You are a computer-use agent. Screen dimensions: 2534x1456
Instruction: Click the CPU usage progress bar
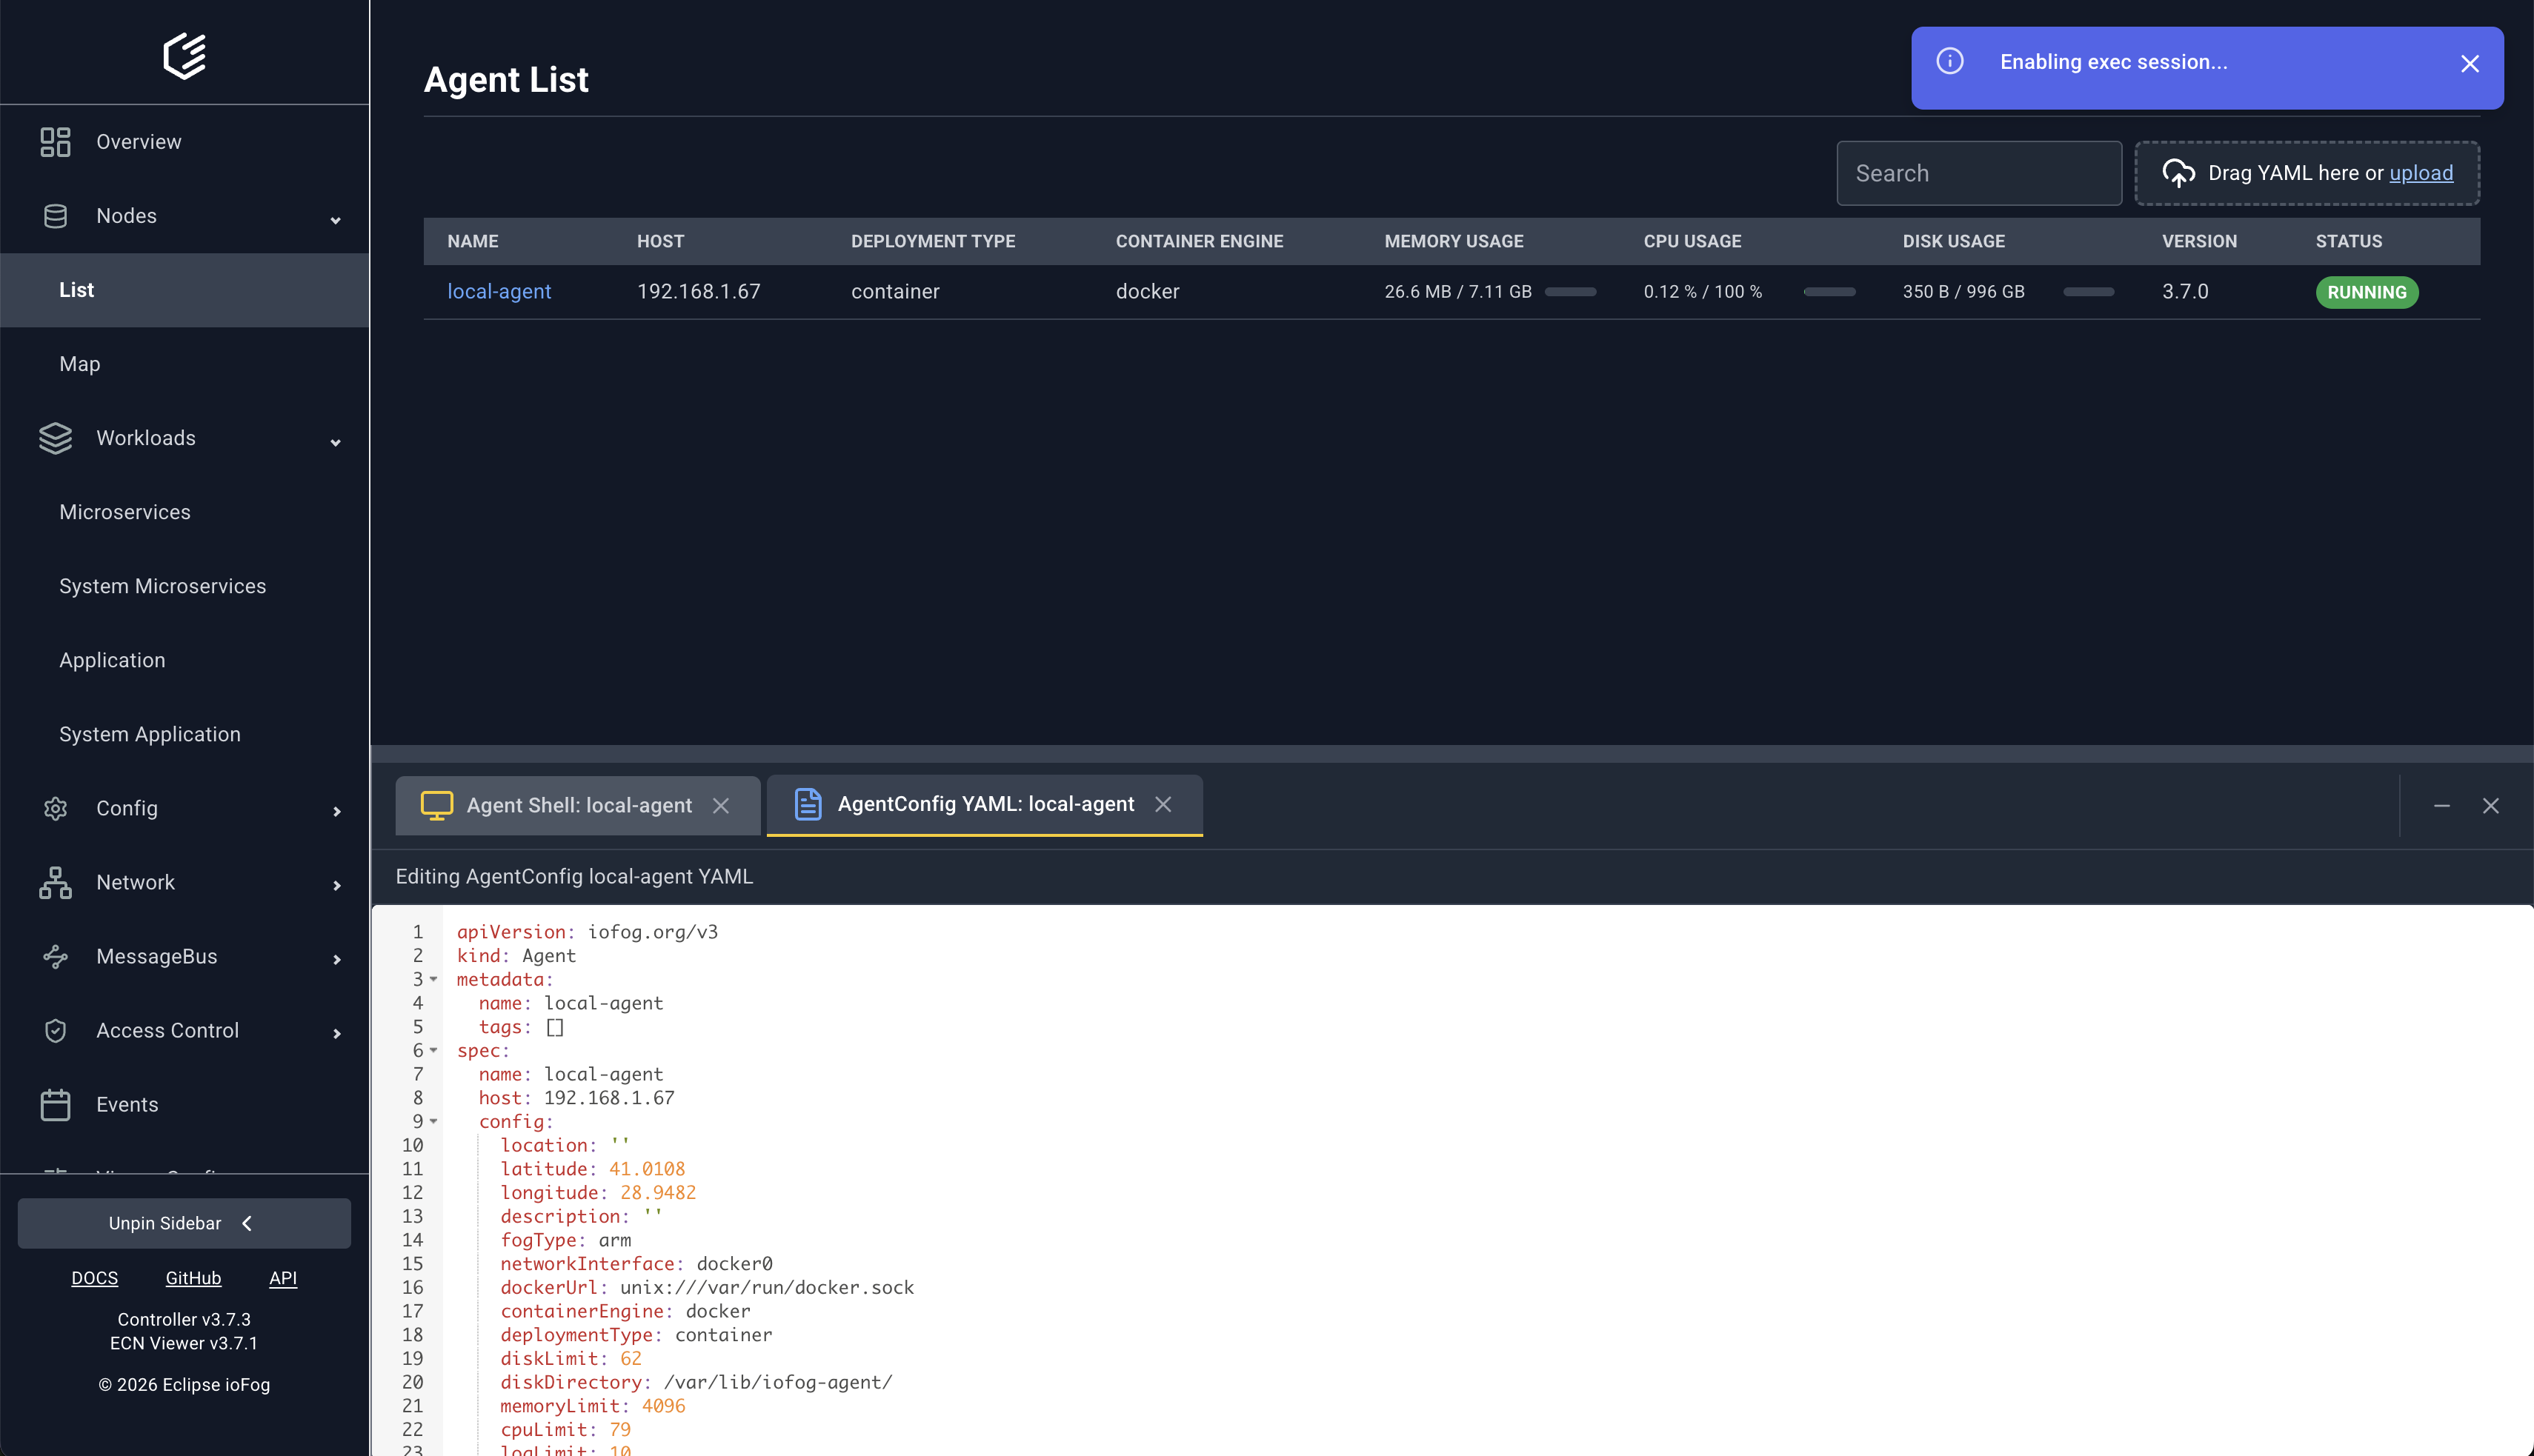click(x=1829, y=292)
